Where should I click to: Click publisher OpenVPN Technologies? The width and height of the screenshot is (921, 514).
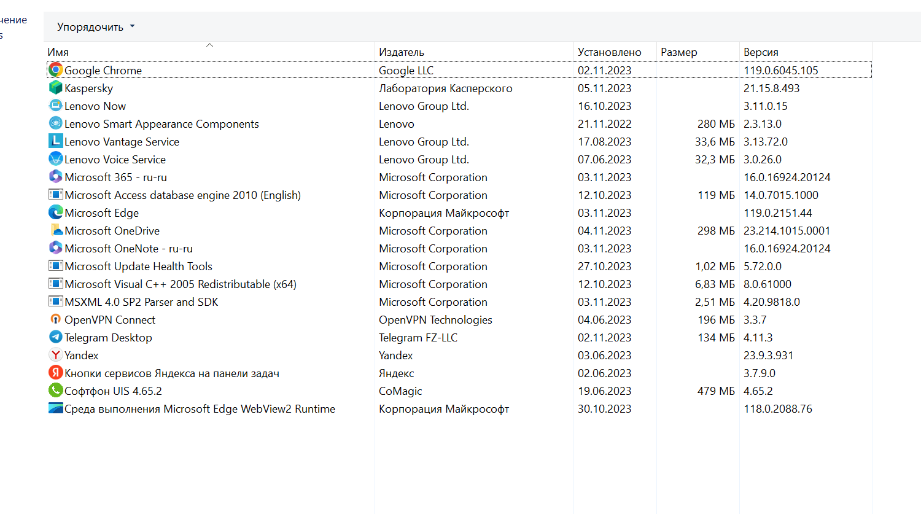pos(435,320)
